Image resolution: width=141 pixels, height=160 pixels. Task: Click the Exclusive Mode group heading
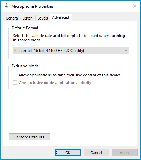(x=25, y=66)
